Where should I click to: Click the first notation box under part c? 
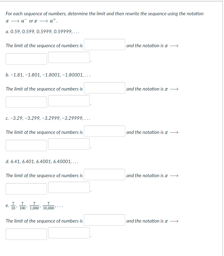tap(26, 145)
